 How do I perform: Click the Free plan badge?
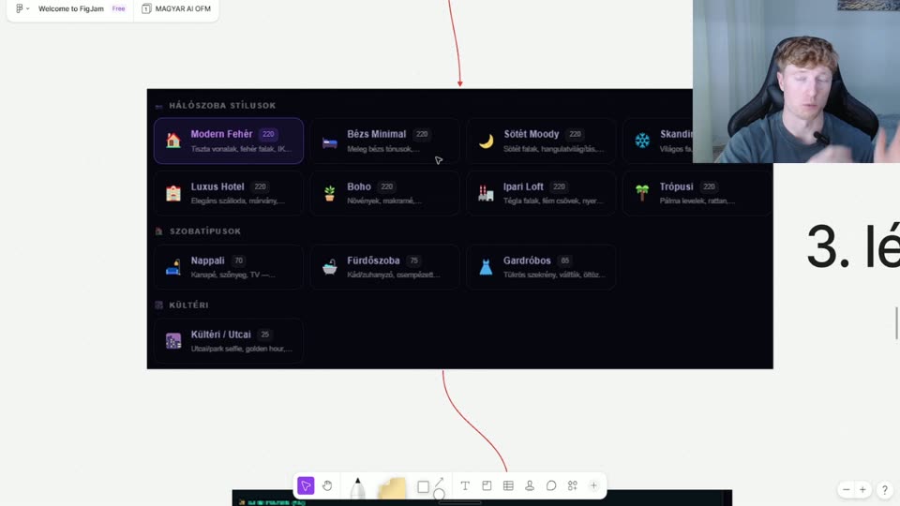point(119,8)
